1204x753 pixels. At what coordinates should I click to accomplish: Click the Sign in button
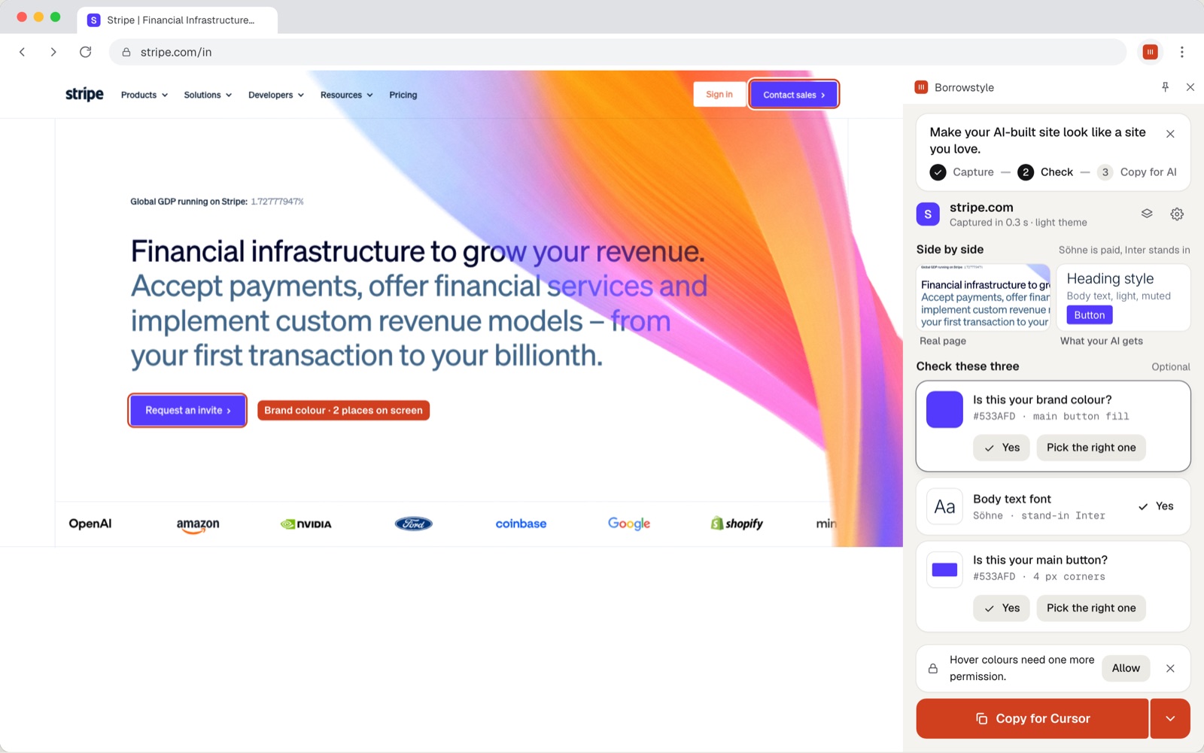[719, 94]
